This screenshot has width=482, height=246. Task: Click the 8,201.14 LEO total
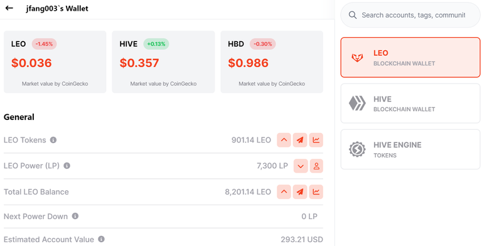[x=248, y=192]
